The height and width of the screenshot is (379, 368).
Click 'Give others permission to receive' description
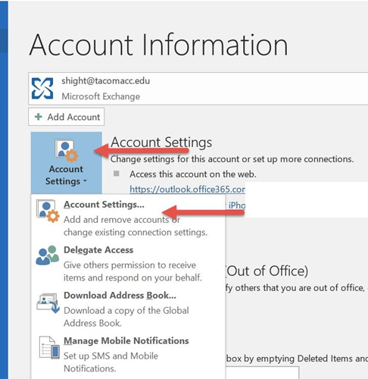coord(129,265)
